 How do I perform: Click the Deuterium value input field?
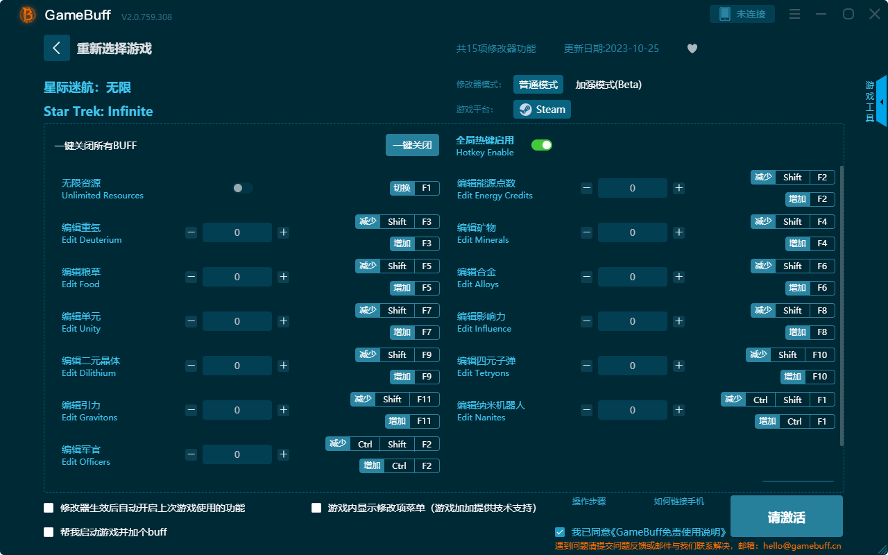[237, 232]
